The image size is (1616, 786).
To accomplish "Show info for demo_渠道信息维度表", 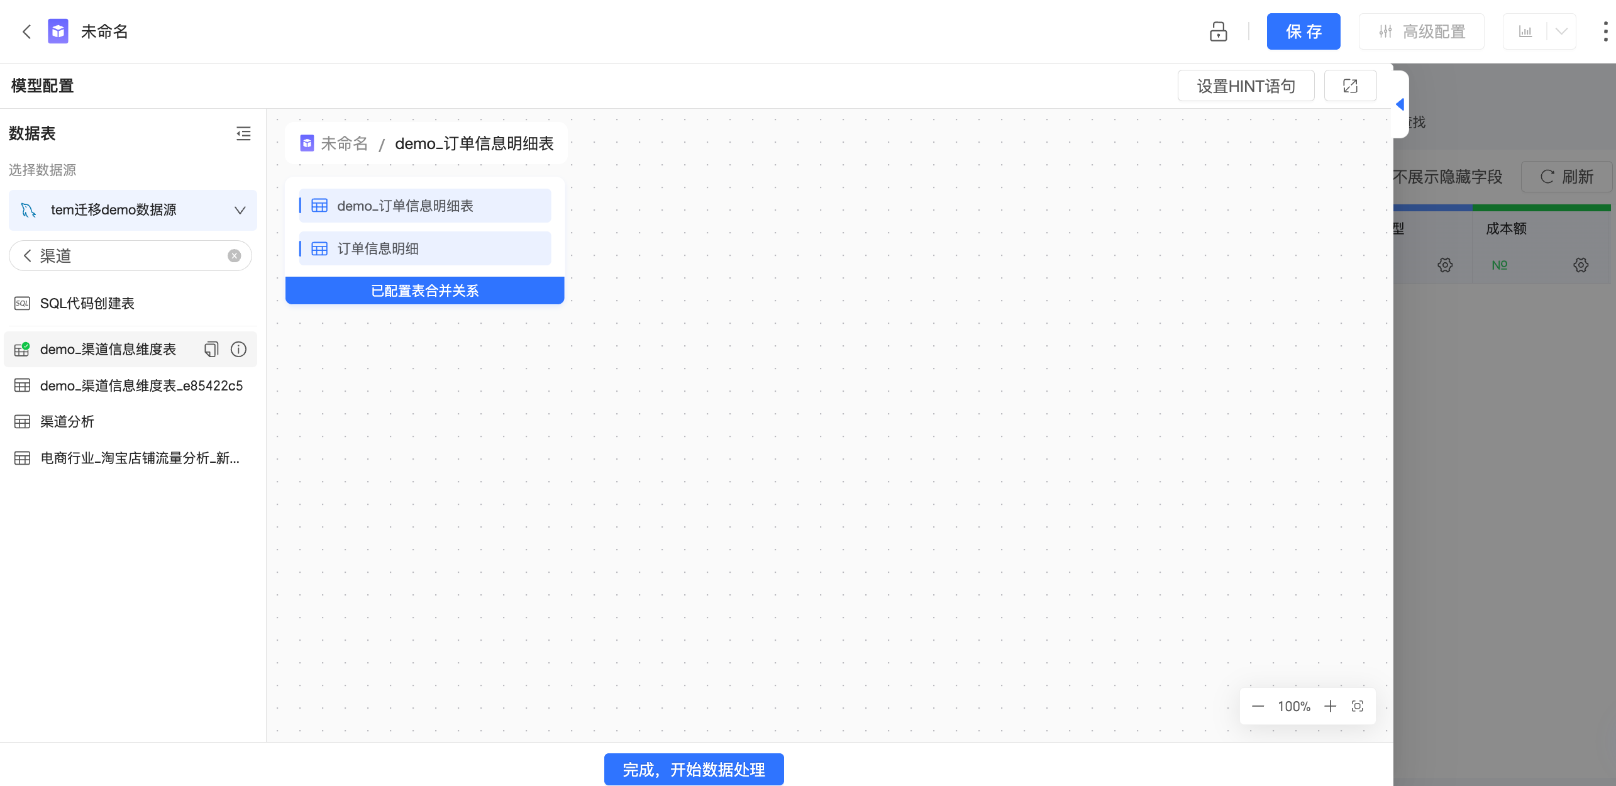I will click(238, 349).
